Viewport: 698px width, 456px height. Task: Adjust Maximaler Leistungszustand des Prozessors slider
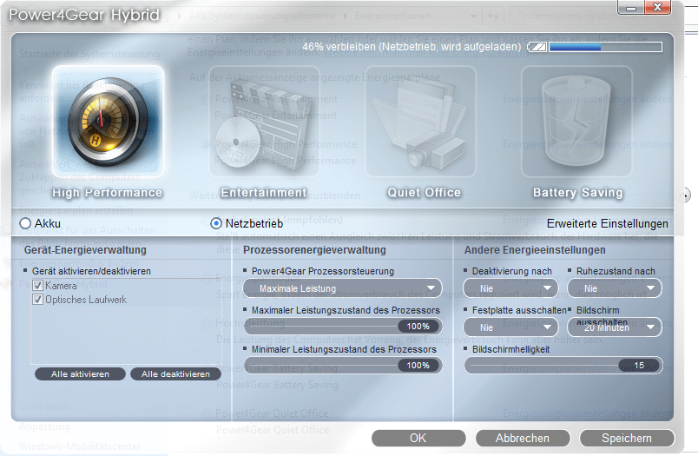pos(343,327)
